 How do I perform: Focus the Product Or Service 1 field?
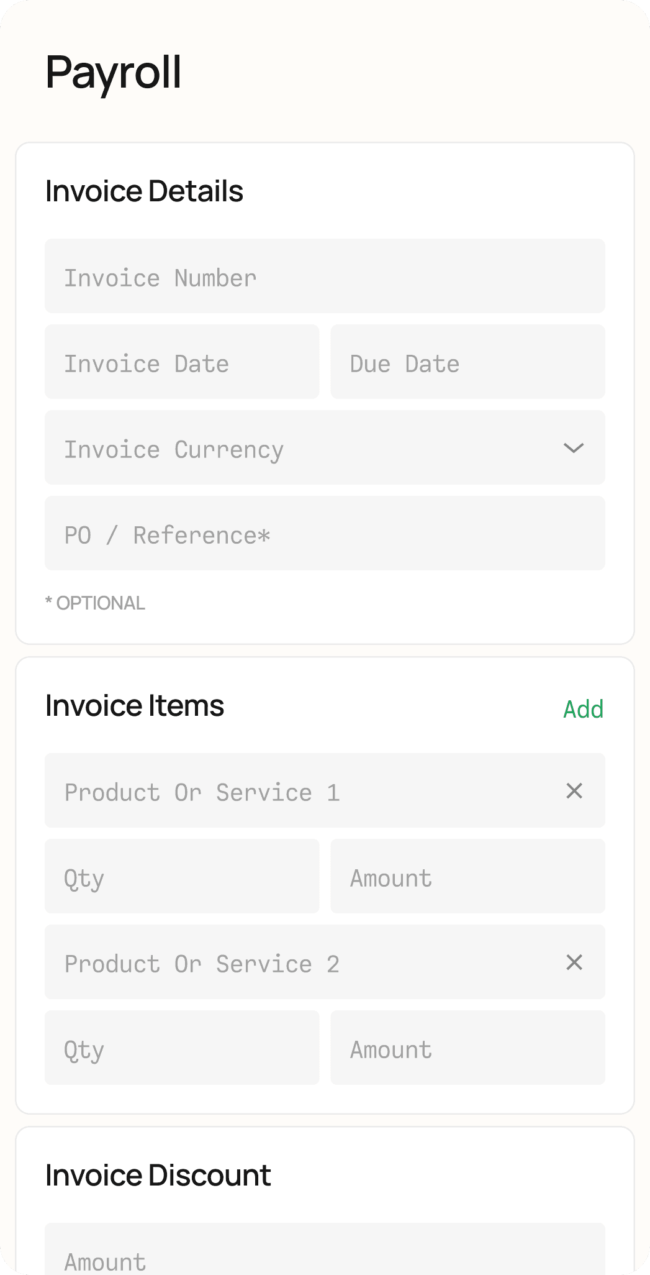[x=298, y=791]
